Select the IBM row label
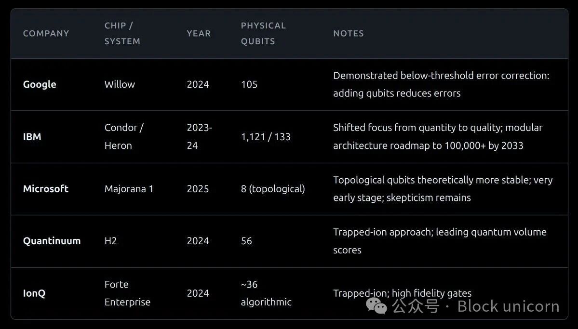 (32, 137)
